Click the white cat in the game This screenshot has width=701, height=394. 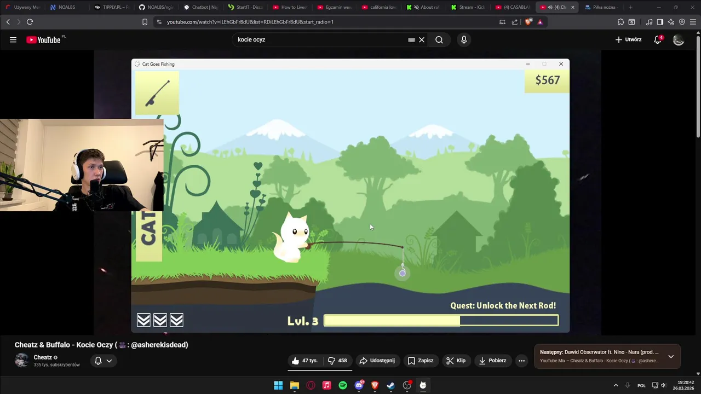(x=293, y=239)
